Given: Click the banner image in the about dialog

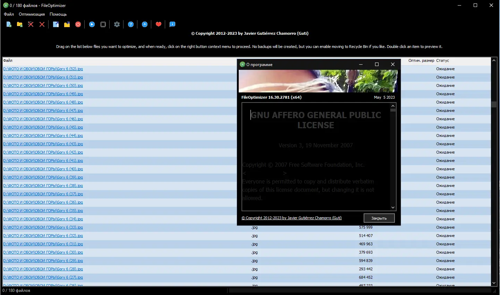Looking at the screenshot, I should click(318, 81).
